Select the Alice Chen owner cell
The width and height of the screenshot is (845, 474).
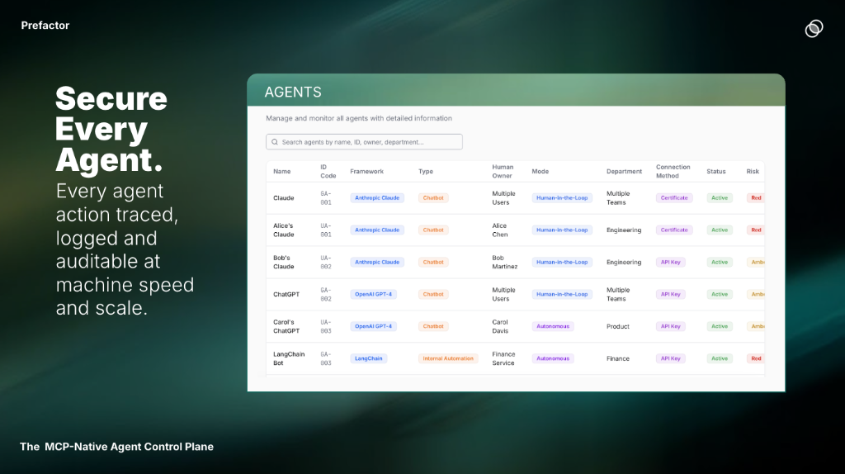click(499, 230)
